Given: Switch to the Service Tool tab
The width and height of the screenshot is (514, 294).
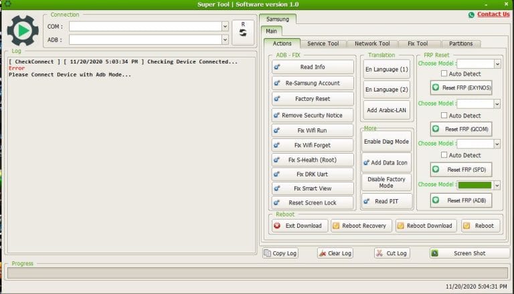Looking at the screenshot, I should (323, 43).
